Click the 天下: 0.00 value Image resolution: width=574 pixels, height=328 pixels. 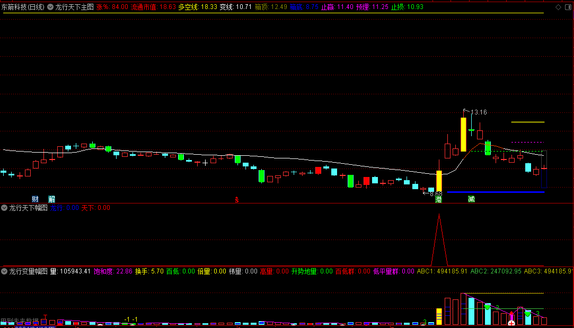coord(95,208)
